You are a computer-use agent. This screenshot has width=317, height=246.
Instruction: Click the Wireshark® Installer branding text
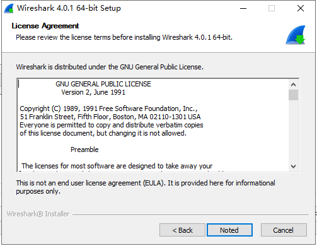pos(38,214)
